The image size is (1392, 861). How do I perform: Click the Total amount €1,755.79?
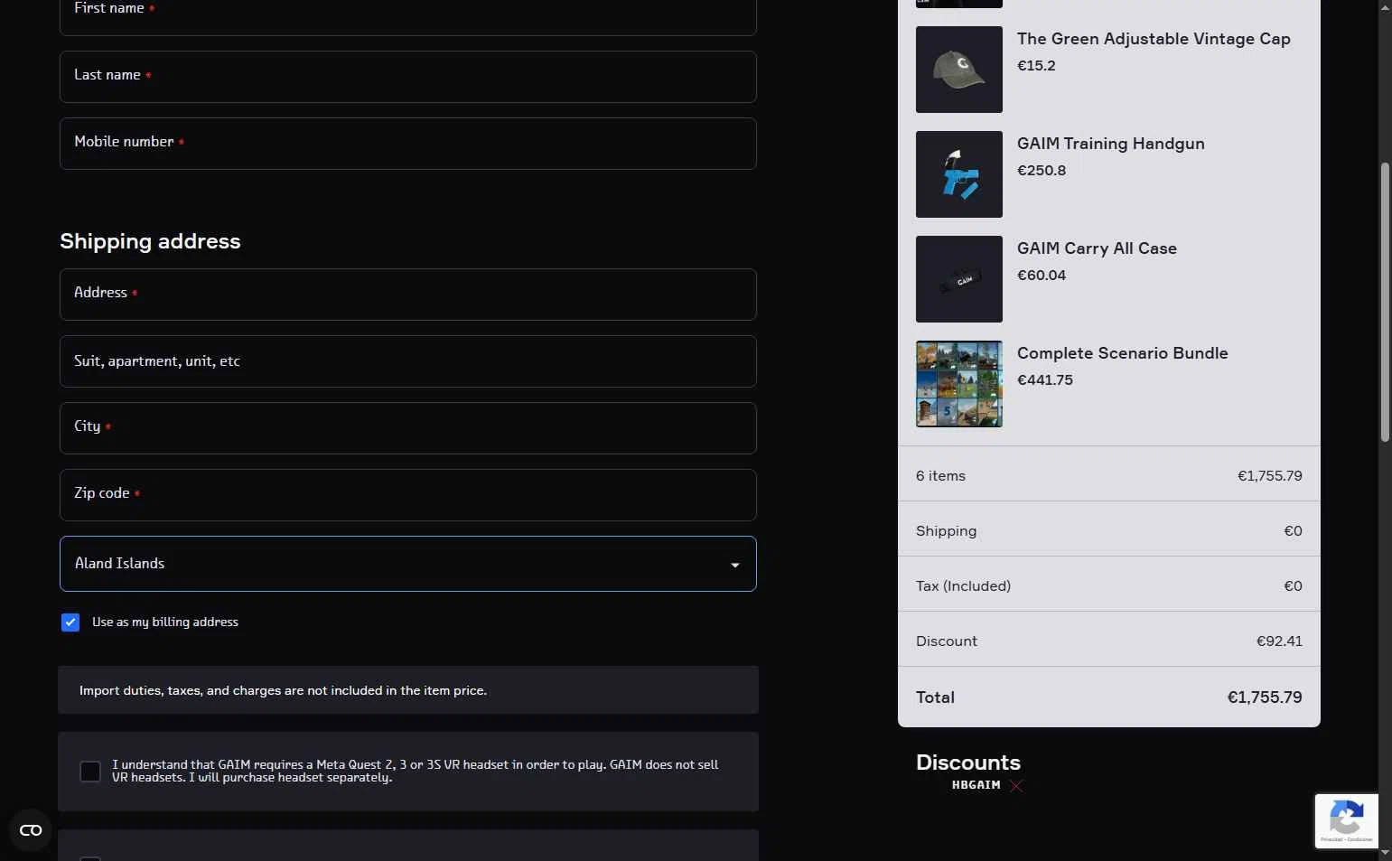click(x=1265, y=697)
